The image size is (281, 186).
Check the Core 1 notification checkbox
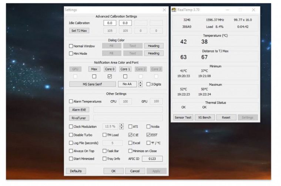pyautogui.click(x=125, y=77)
